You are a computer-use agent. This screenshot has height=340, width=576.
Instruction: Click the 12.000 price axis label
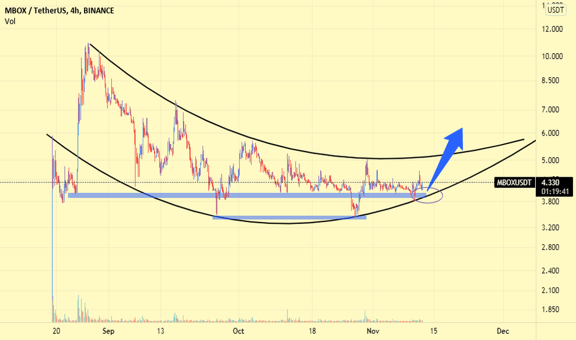click(x=552, y=29)
